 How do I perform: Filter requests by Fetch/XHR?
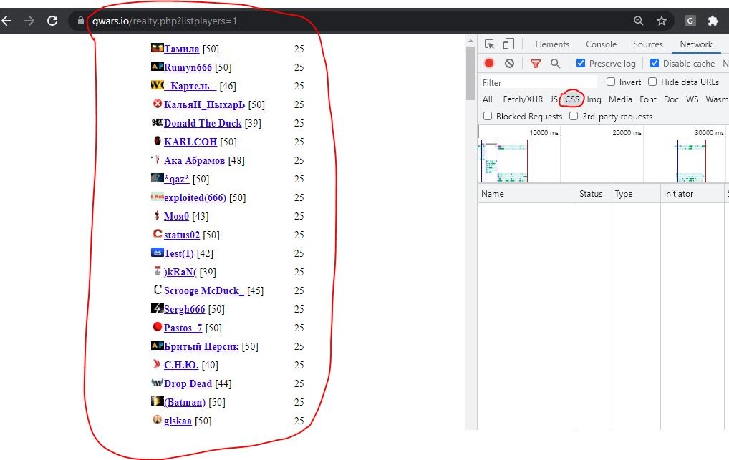point(523,99)
